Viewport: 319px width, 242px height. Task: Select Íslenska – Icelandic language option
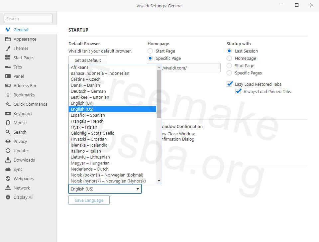coord(113,145)
